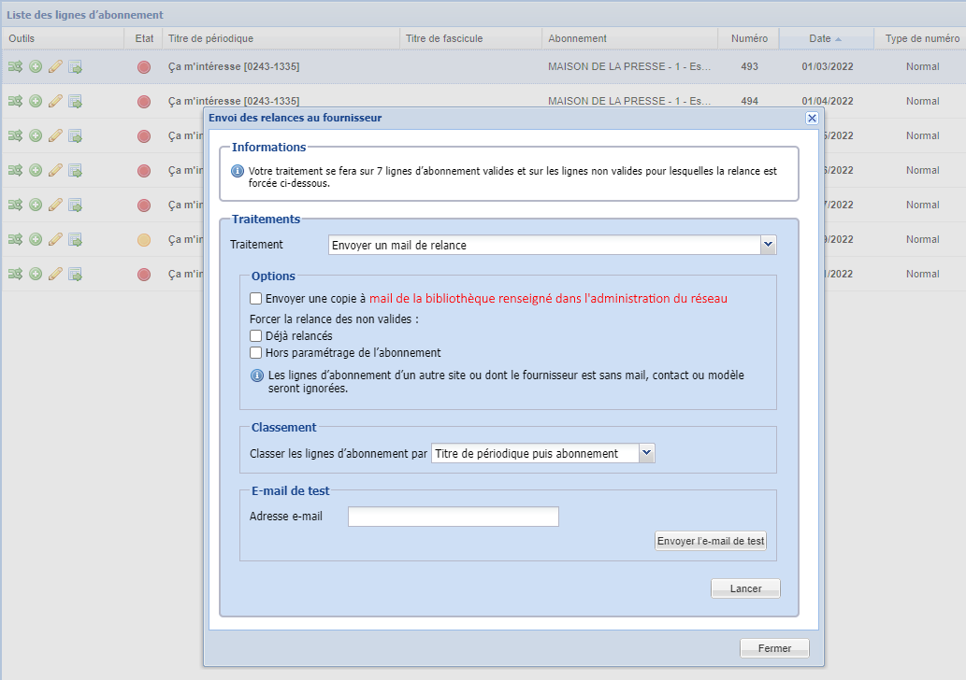Click the red status dot of the first line
Screen dimensions: 966x680
144,66
